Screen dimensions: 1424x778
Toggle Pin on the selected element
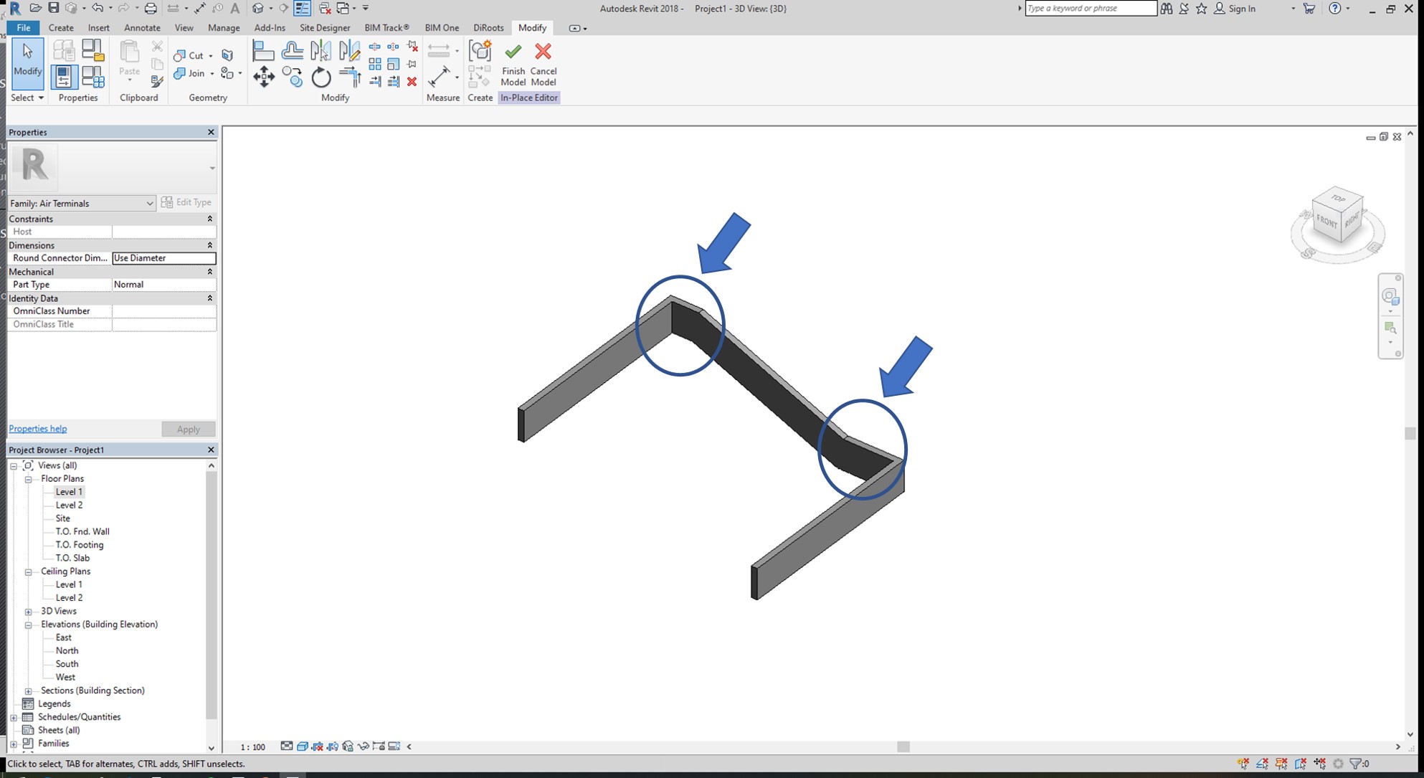click(x=412, y=63)
